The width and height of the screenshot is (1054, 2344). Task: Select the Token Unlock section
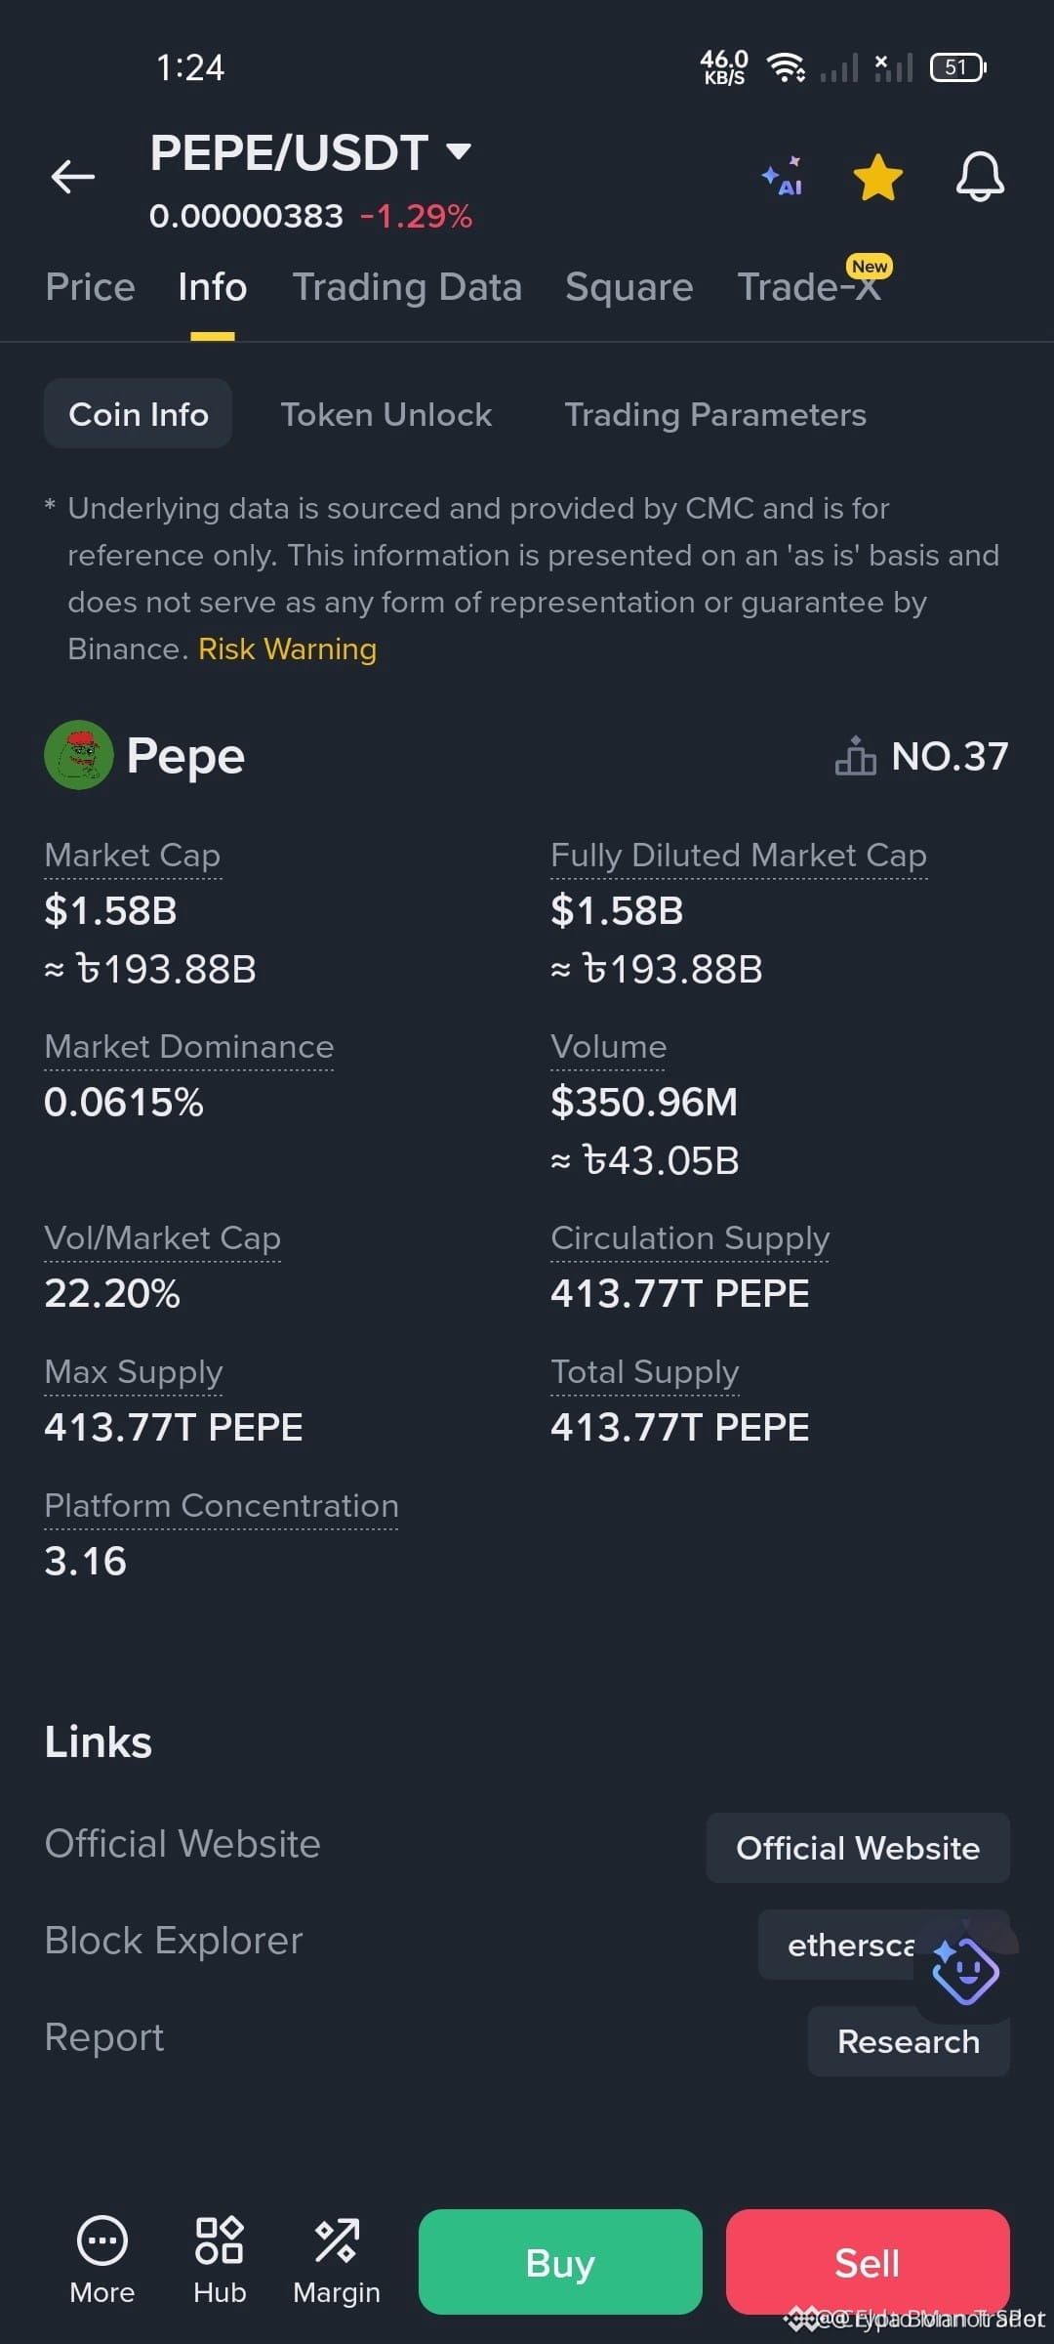pyautogui.click(x=386, y=414)
